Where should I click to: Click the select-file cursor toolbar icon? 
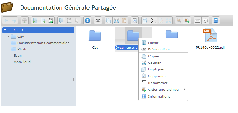(x=77, y=20)
